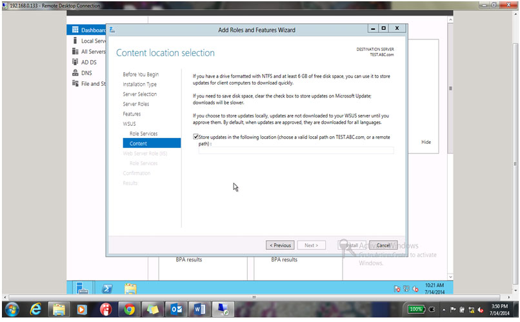Open Word from host taskbar
This screenshot has height=322, width=520.
pos(200,310)
